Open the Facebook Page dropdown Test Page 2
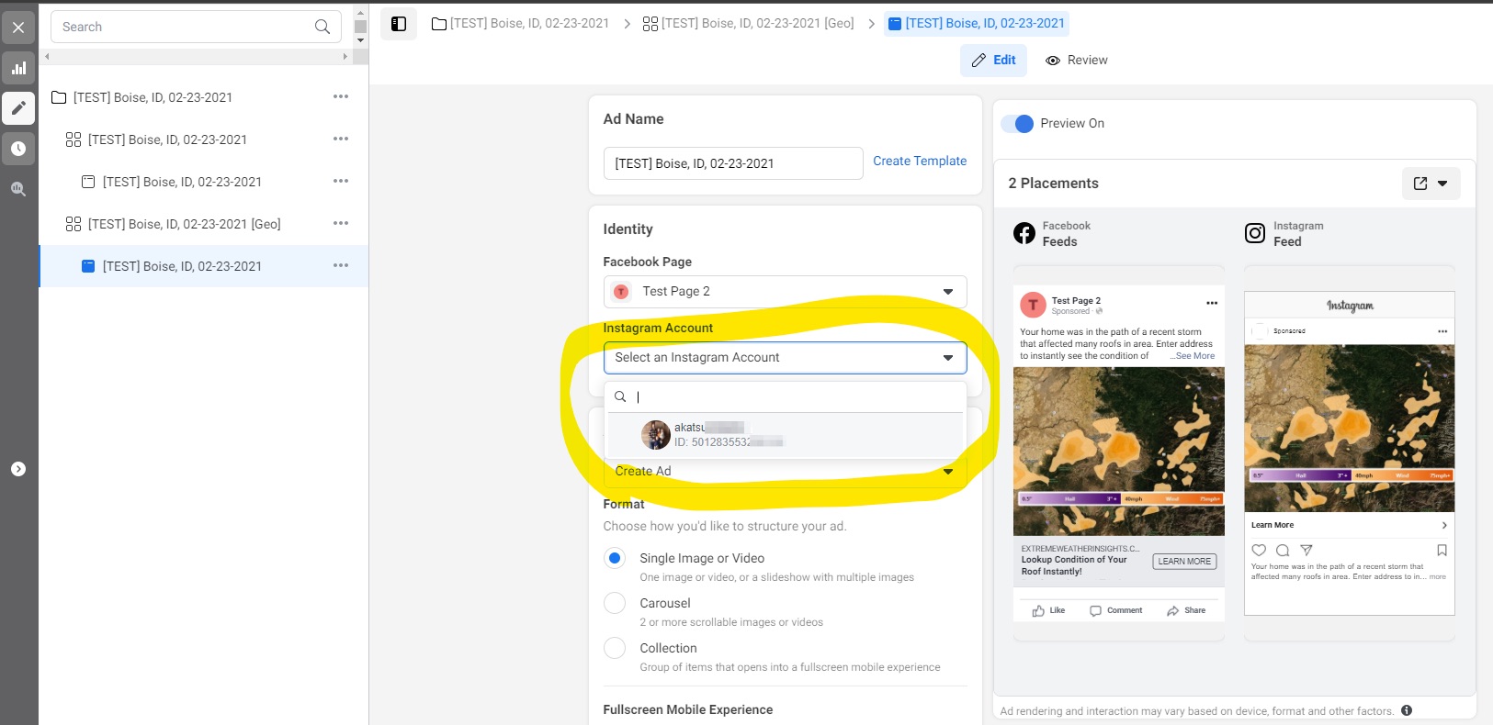Image resolution: width=1493 pixels, height=725 pixels. click(785, 292)
